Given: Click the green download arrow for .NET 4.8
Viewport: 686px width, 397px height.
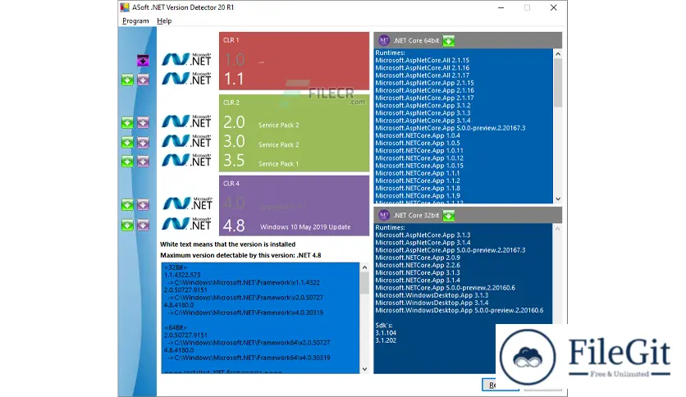Looking at the screenshot, I should coord(127,226).
